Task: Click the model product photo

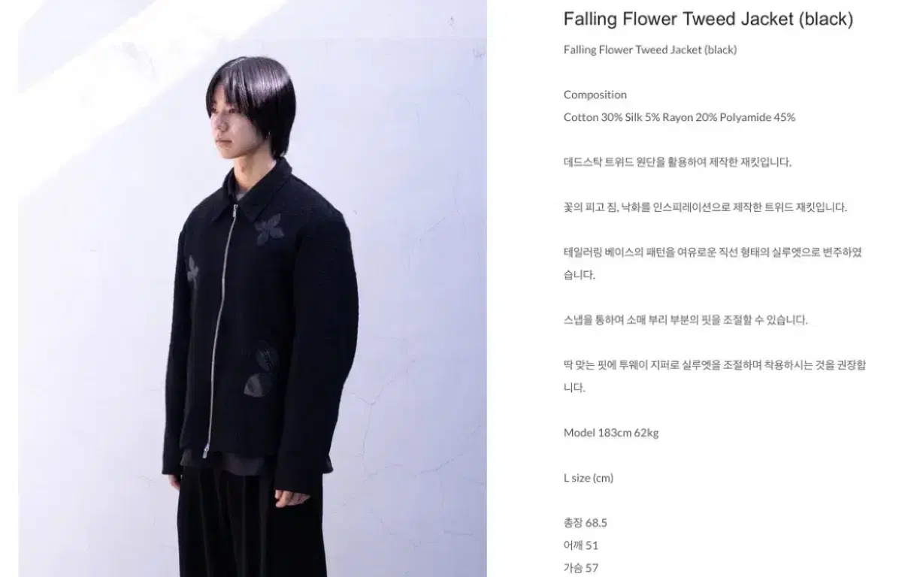Action: [x=253, y=288]
